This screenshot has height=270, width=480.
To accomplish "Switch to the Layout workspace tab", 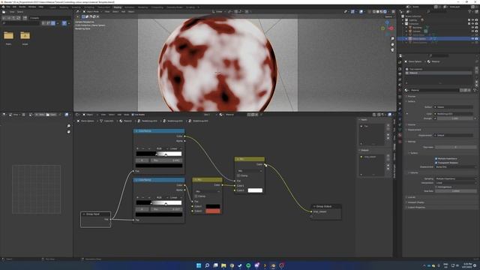I will (52, 7).
